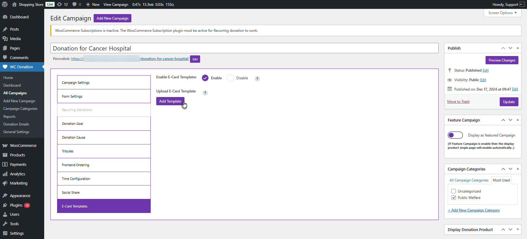527x239 pixels.
Task: Click the Add Template button
Action: tap(170, 101)
